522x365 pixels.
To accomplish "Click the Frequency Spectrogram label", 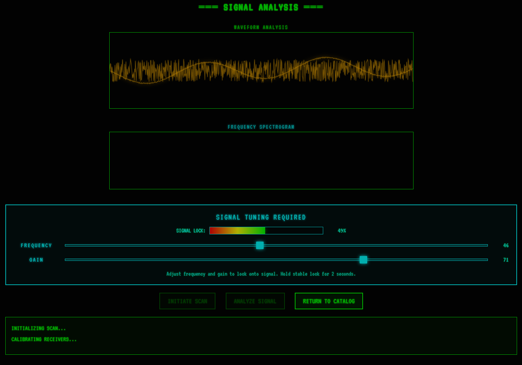I will pyautogui.click(x=261, y=127).
